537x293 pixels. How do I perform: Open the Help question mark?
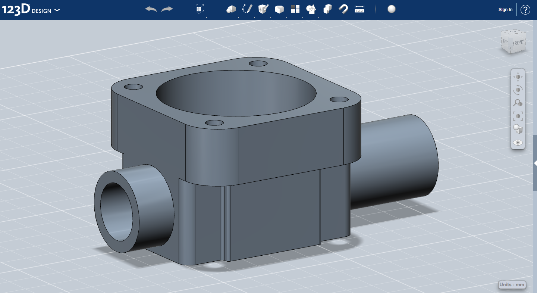point(525,10)
